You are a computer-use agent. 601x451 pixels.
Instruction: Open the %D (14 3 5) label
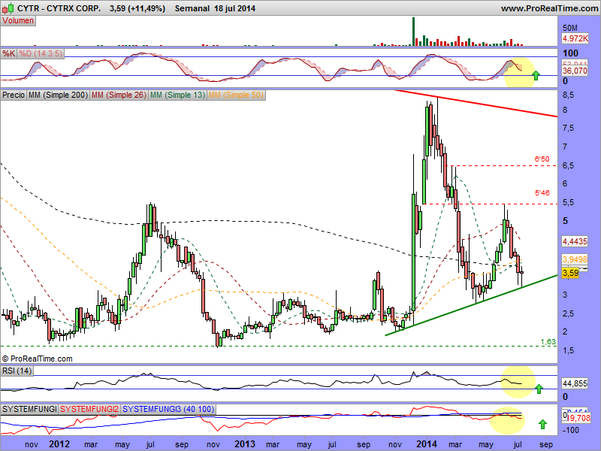41,53
